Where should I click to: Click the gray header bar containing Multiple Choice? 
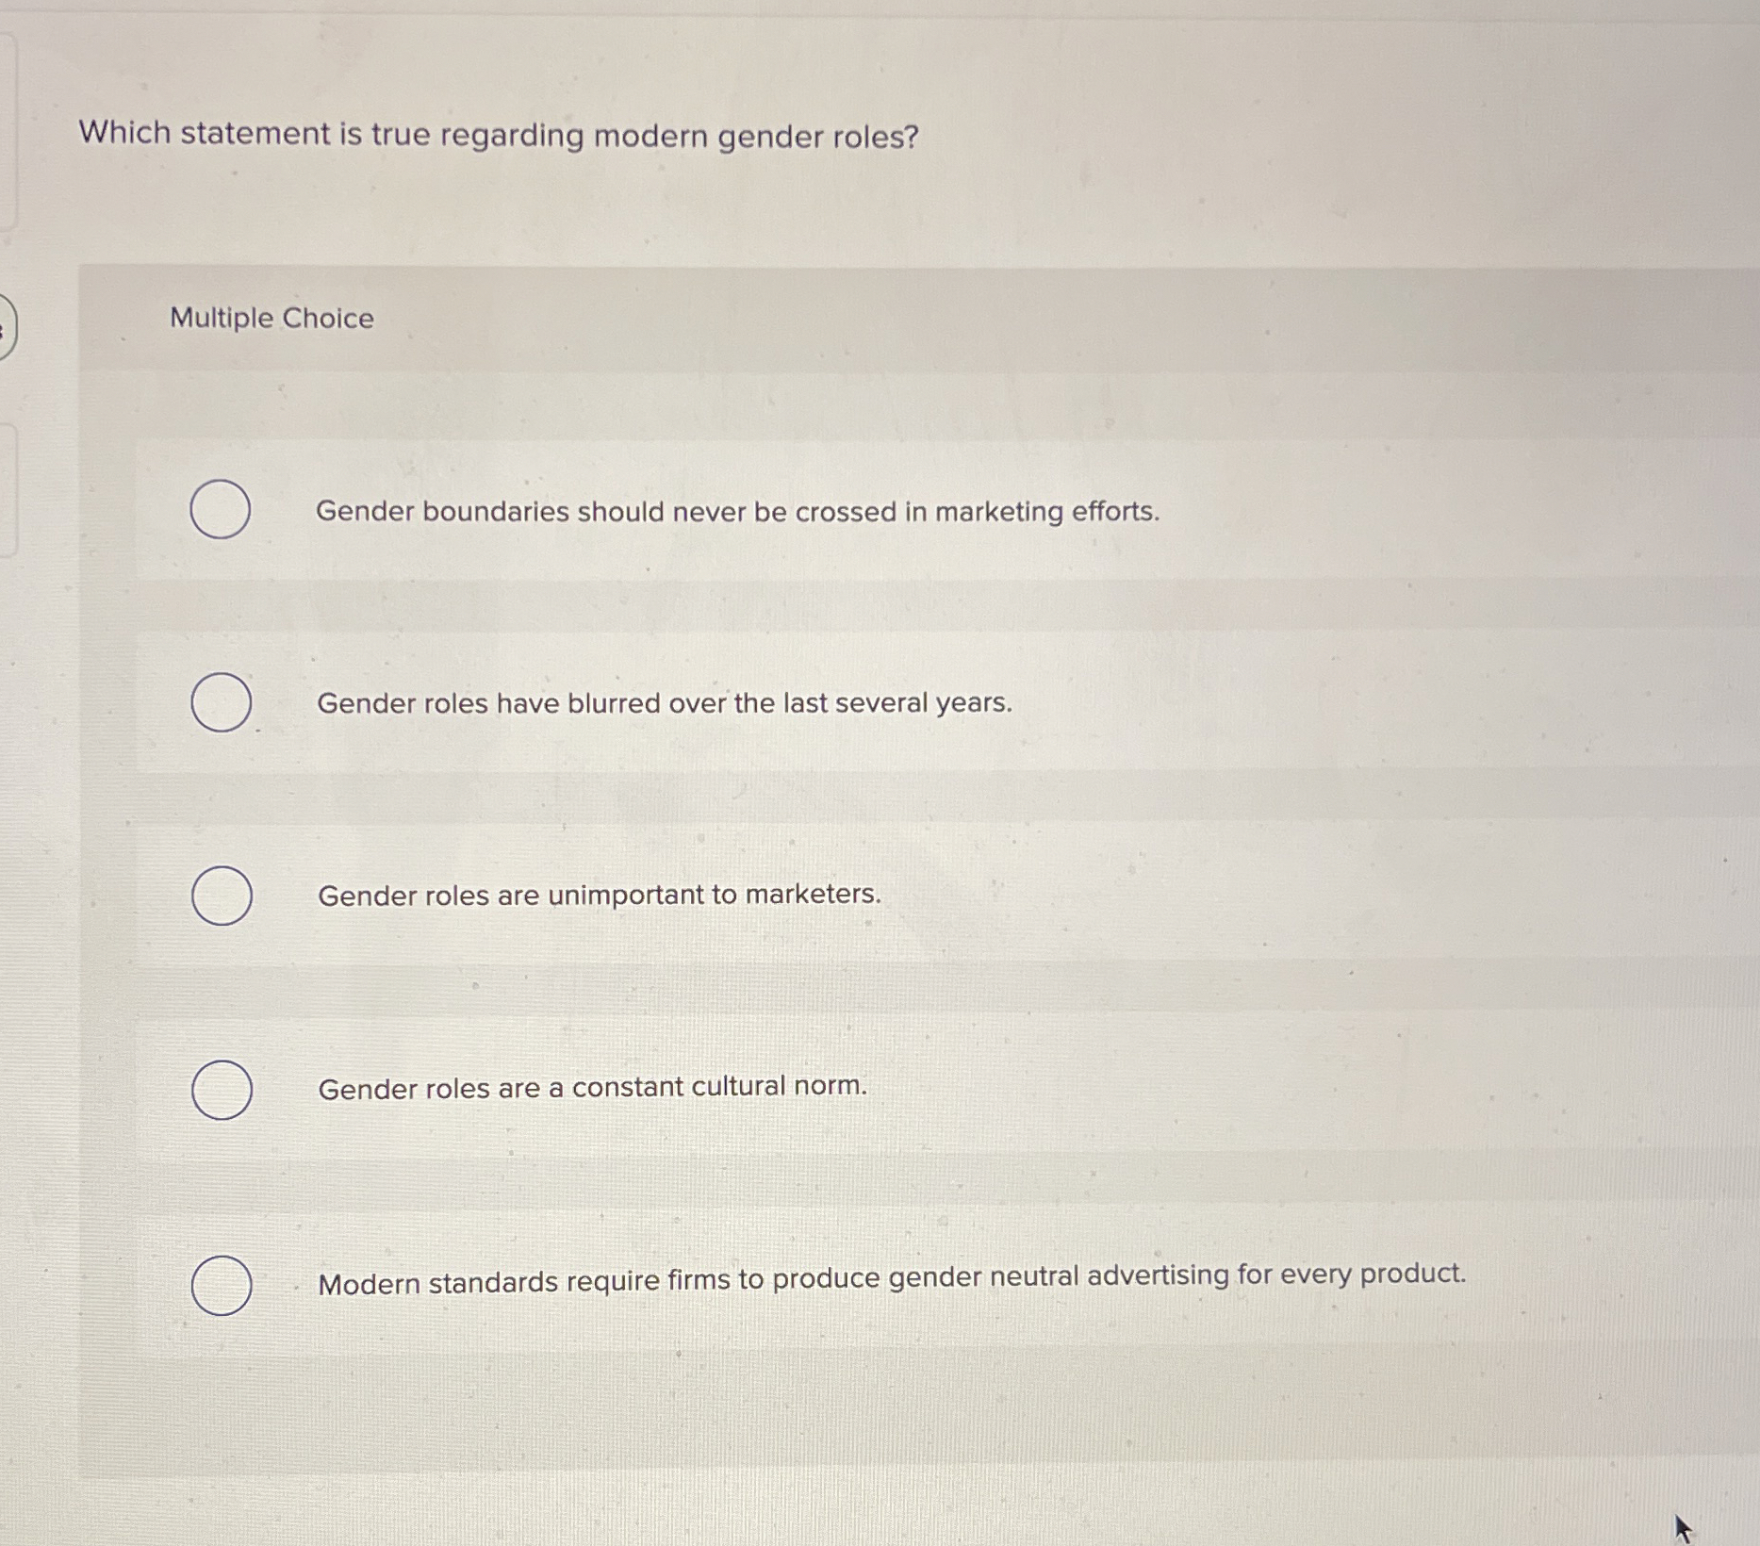[896, 319]
